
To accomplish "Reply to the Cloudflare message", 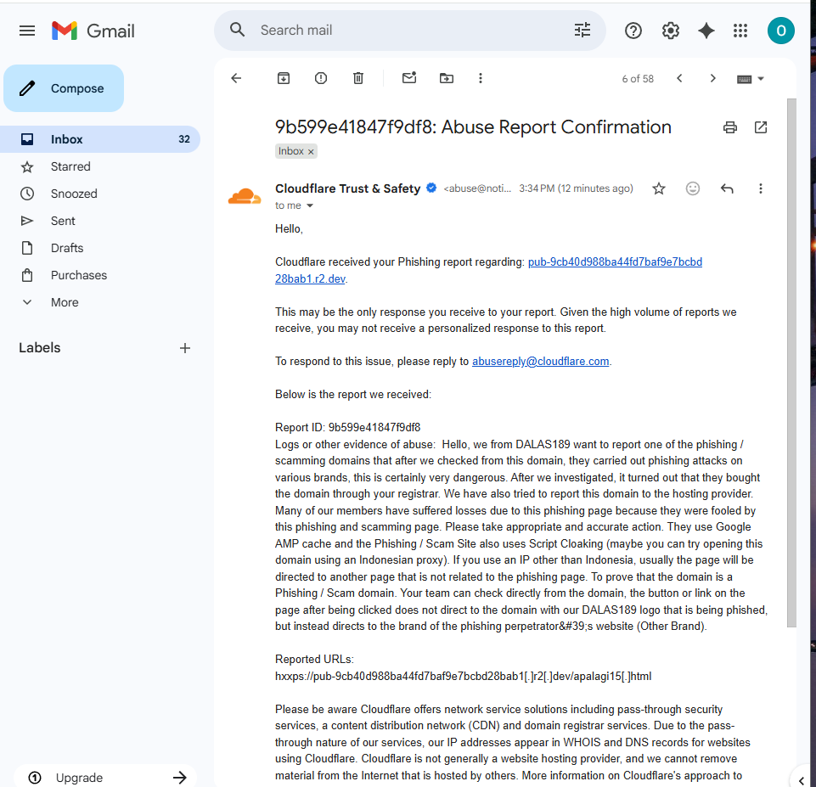I will (727, 188).
